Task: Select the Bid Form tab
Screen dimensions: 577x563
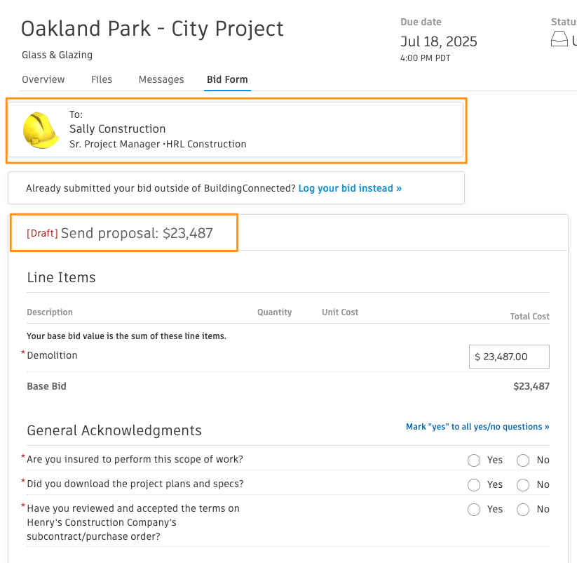Action: coord(227,79)
